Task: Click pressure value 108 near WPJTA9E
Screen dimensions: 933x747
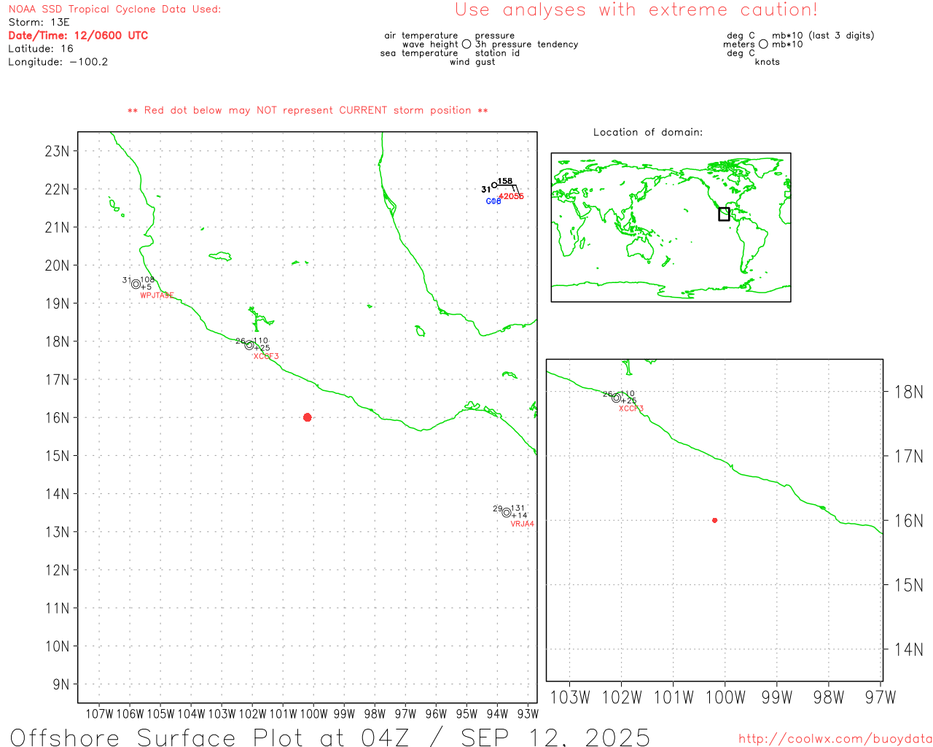Action: 147,279
